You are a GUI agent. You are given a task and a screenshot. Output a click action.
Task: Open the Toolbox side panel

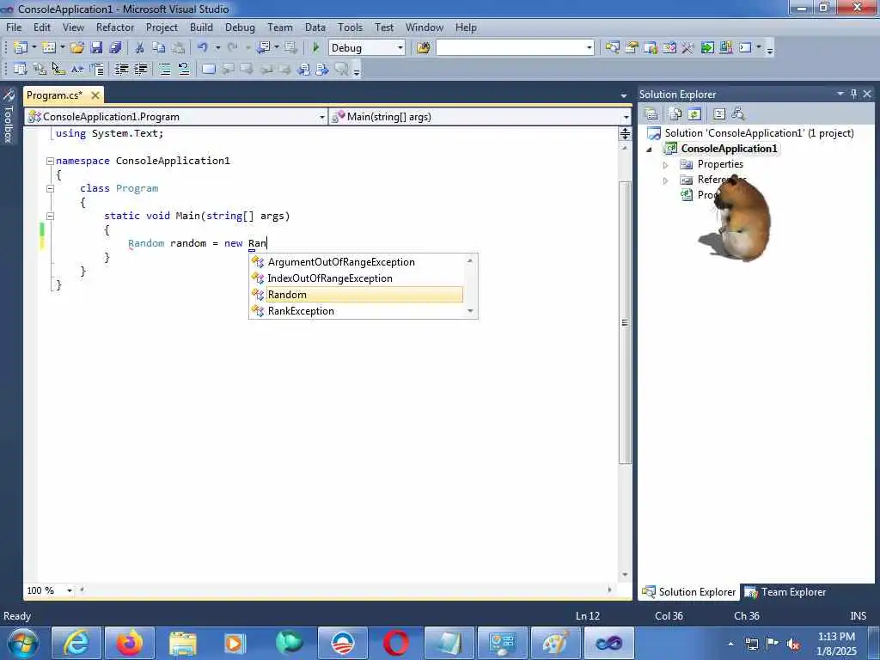point(9,116)
